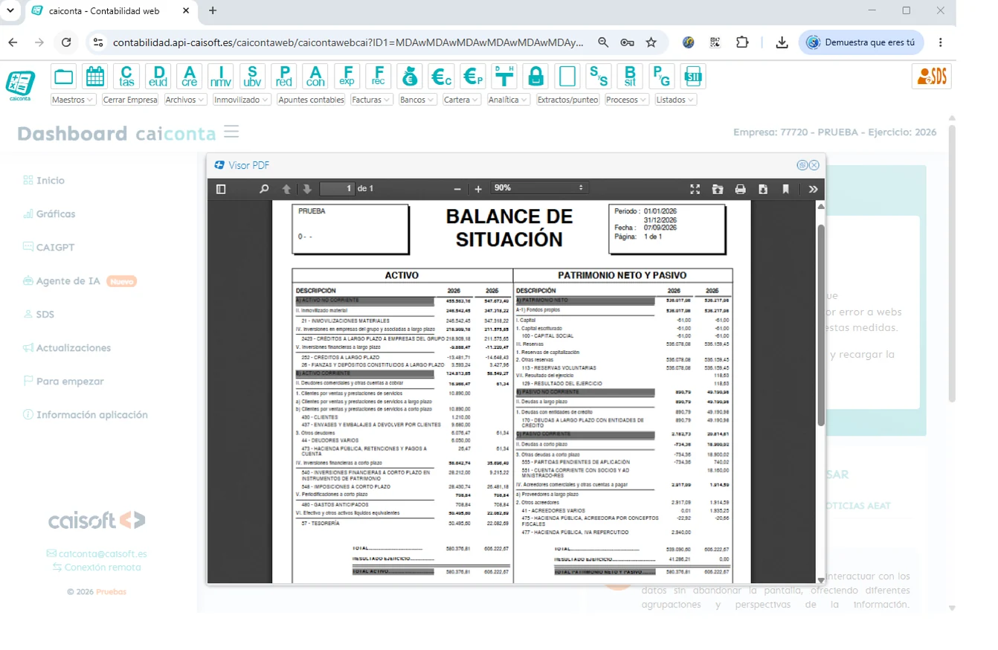This screenshot has width=998, height=650.
Task: Open the search tool in PDF viewer
Action: [263, 189]
